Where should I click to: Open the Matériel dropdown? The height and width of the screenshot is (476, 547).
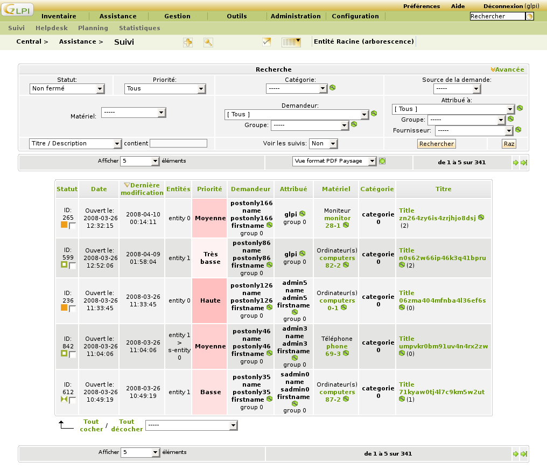tap(134, 113)
